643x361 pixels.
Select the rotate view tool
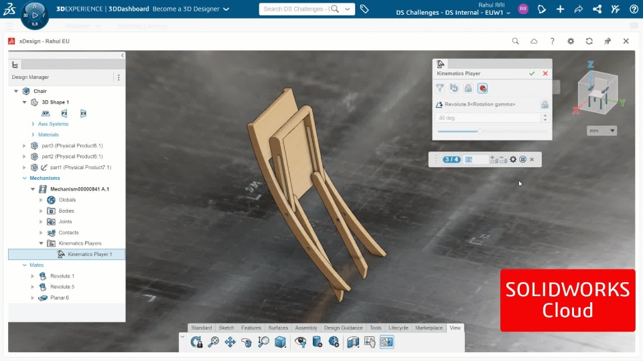(246, 342)
